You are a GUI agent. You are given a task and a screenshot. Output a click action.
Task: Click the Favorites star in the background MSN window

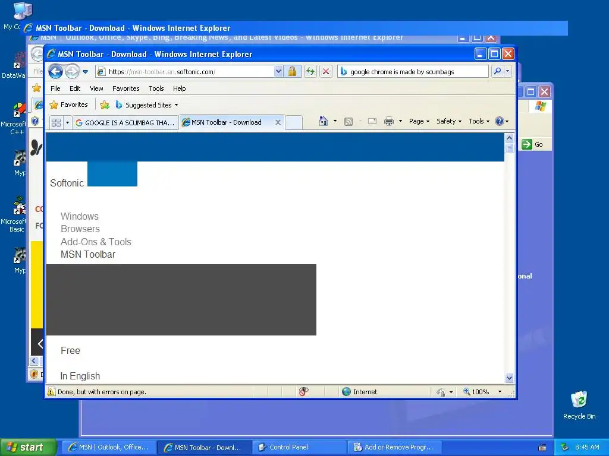(36, 88)
